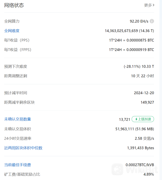Click the PPS earnings value 0.00000875 BTC
This screenshot has width=162, height=180.
[x=140, y=40]
